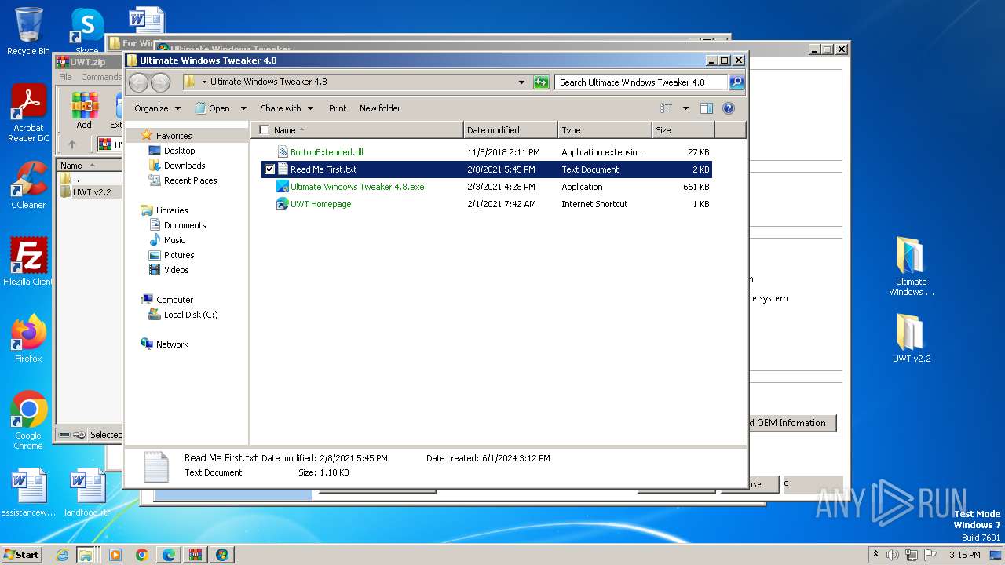Image resolution: width=1005 pixels, height=565 pixels.
Task: Show the preview pane button
Action: (x=706, y=108)
